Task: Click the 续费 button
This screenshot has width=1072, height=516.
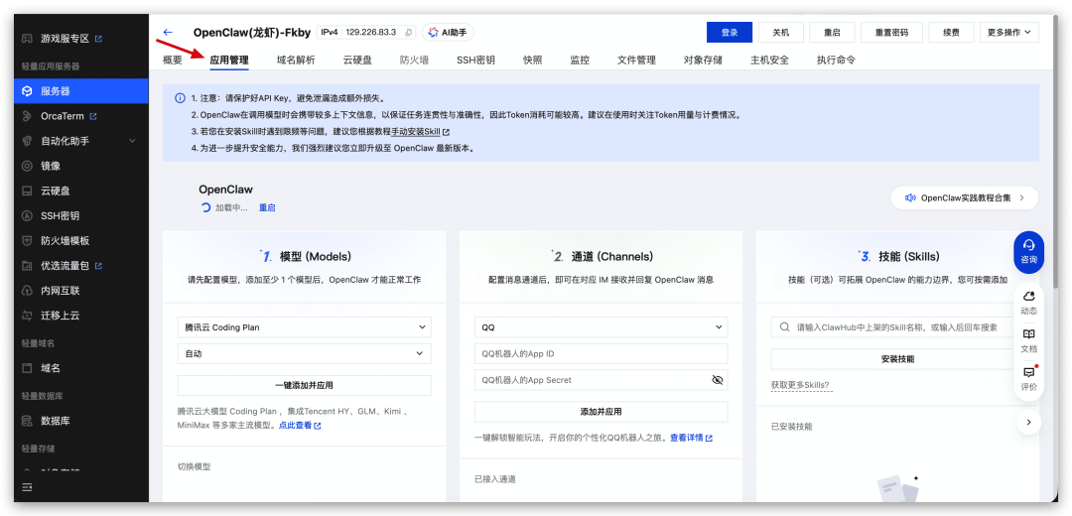Action: pos(951,32)
